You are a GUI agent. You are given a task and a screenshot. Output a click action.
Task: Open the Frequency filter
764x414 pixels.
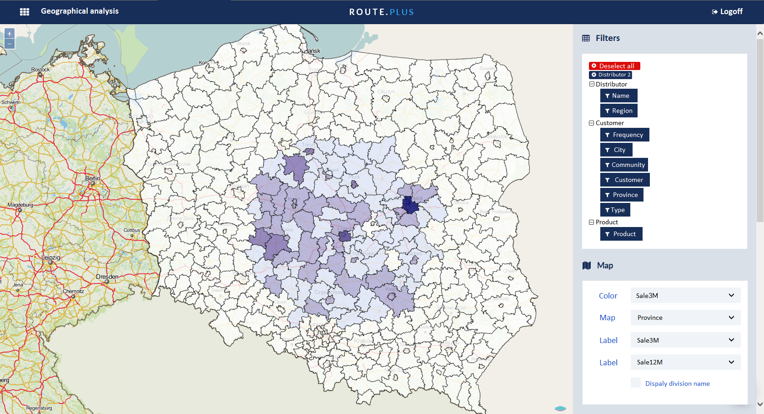click(x=624, y=135)
